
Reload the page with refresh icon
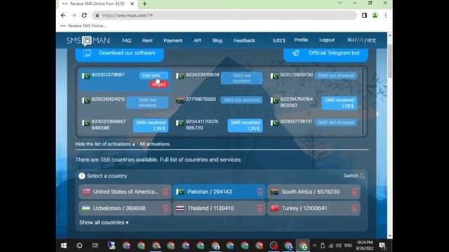coord(84,15)
